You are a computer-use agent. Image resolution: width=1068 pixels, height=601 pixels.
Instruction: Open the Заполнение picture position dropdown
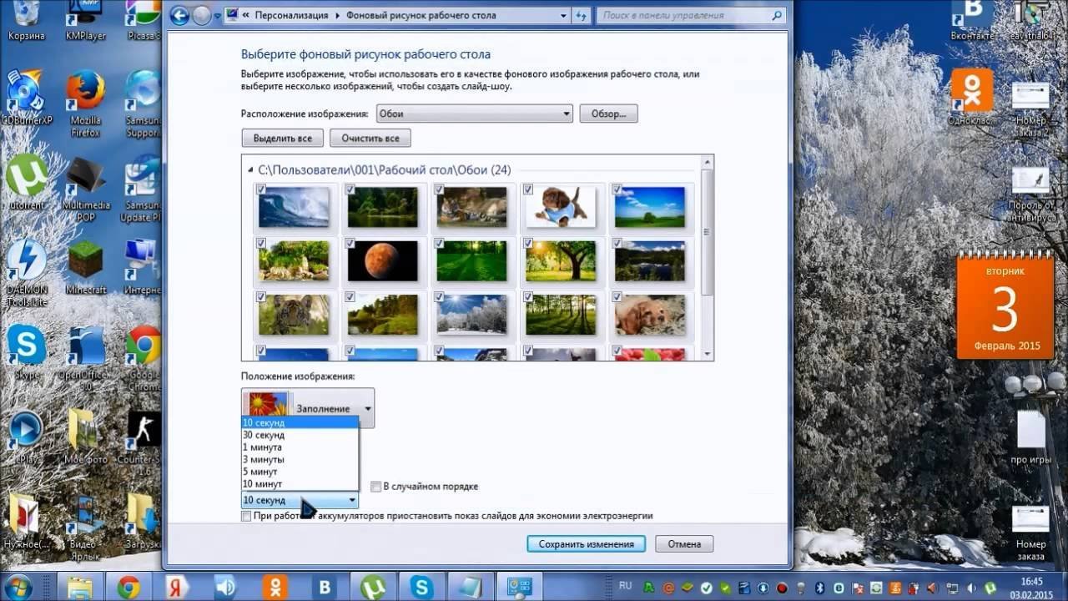(x=308, y=408)
